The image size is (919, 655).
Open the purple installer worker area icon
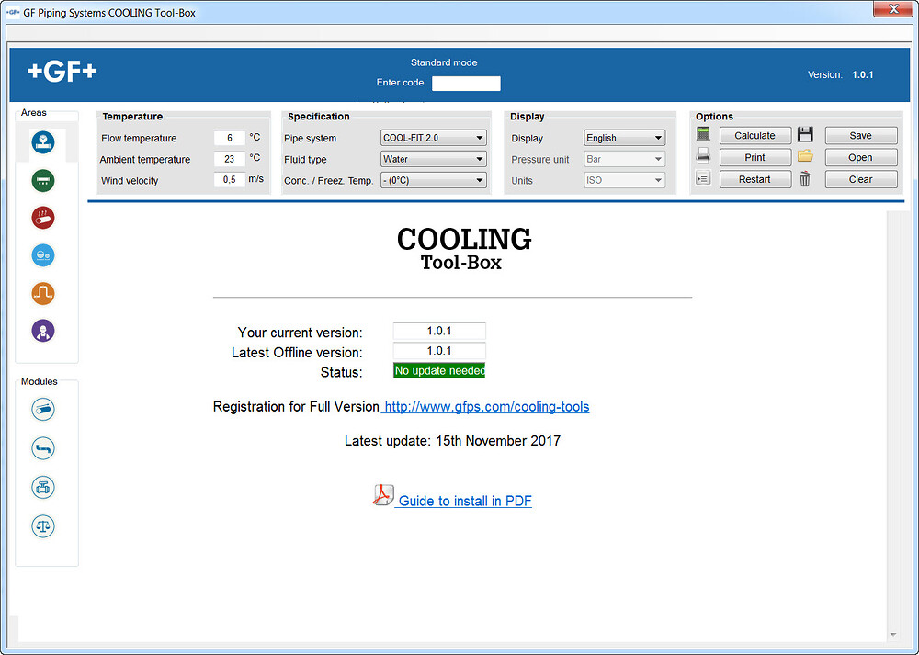43,331
